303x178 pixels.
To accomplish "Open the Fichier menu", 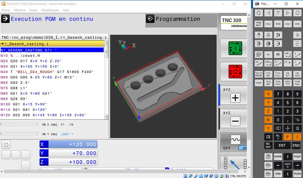I will coord(6,10).
